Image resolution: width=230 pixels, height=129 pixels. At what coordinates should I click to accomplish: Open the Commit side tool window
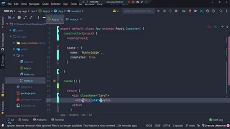click(x=3, y=22)
